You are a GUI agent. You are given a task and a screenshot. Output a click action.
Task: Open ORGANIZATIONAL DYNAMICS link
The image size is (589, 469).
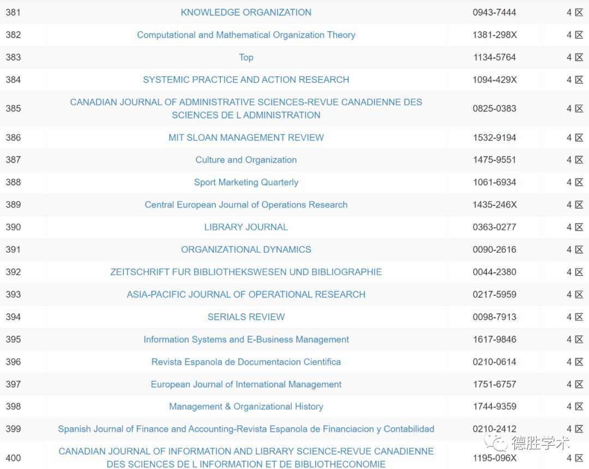point(246,249)
